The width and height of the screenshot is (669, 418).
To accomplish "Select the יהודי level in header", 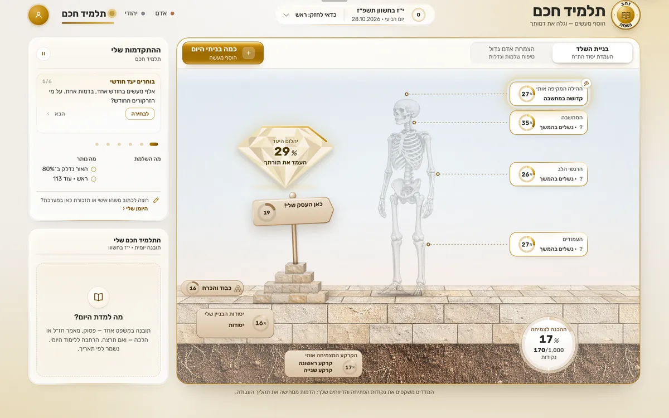I will [135, 13].
